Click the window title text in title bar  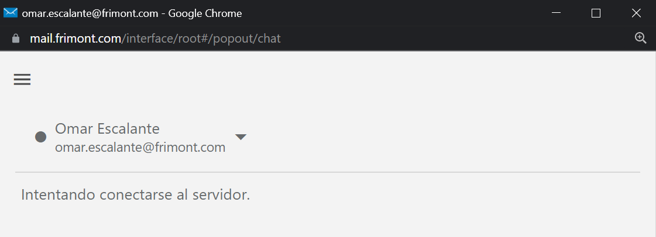pyautogui.click(x=132, y=13)
